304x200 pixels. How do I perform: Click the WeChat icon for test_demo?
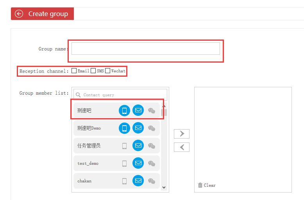click(152, 164)
